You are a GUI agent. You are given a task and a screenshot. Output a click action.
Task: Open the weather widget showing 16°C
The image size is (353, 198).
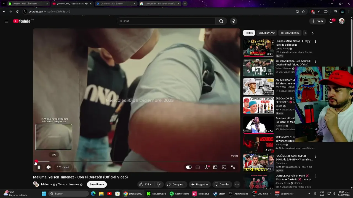tap(15, 194)
